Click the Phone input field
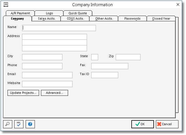 42,66
